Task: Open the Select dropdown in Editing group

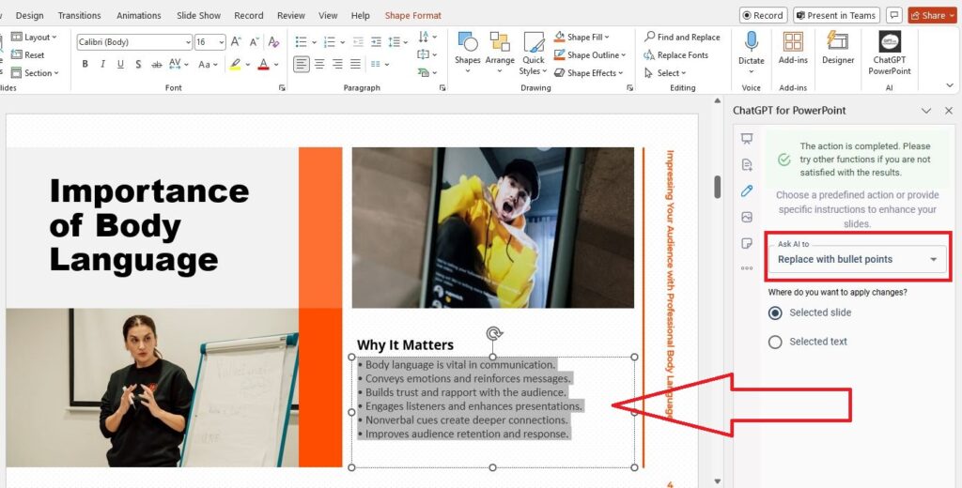Action: (x=664, y=72)
